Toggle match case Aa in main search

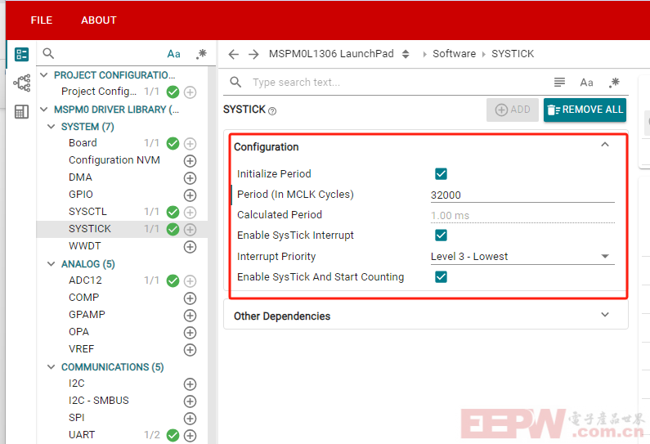[586, 83]
